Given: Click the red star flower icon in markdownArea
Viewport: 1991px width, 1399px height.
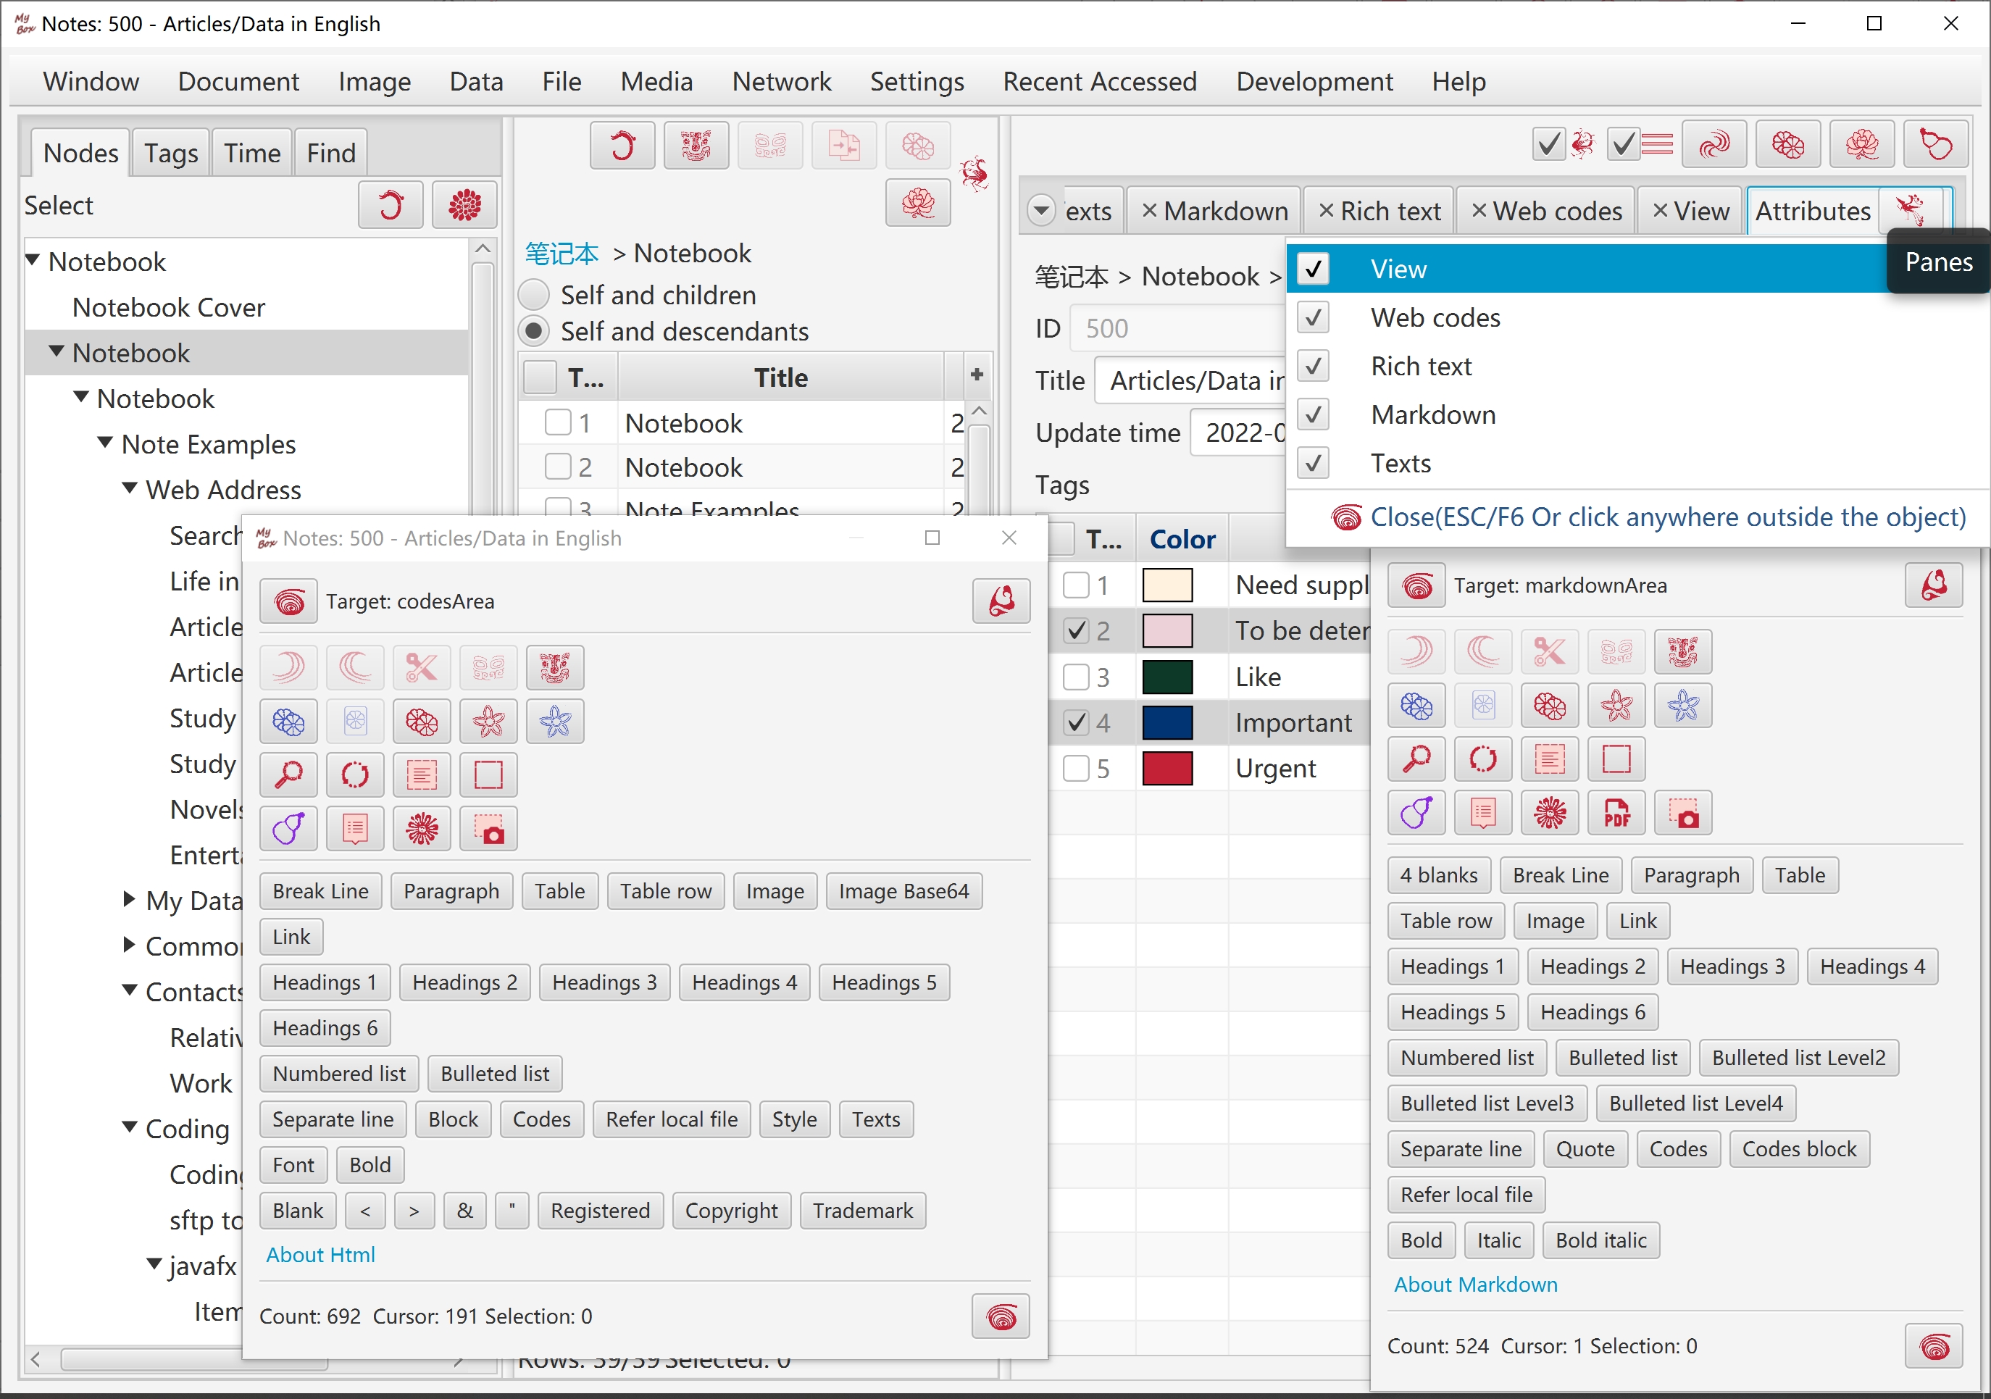Looking at the screenshot, I should click(x=1616, y=705).
